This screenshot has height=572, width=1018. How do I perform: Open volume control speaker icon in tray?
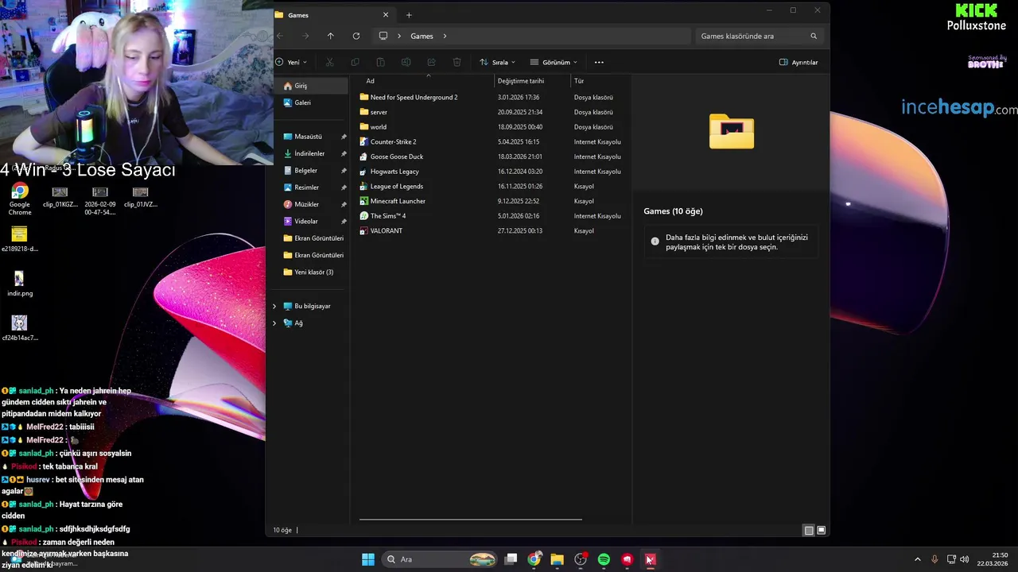965,559
